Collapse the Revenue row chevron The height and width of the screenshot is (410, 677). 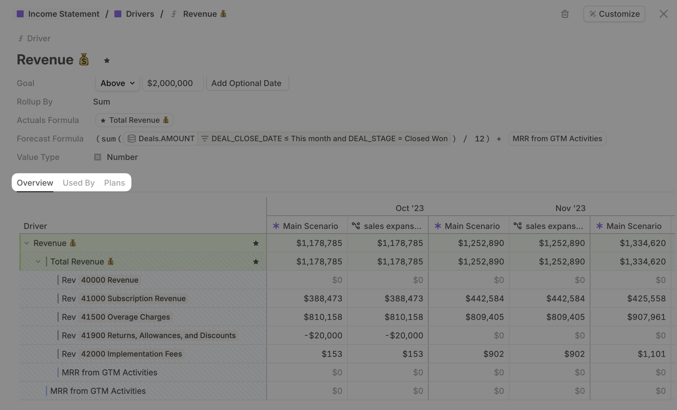pos(27,243)
